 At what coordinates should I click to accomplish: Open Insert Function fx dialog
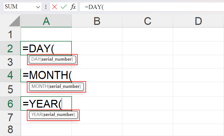[x=73, y=7]
